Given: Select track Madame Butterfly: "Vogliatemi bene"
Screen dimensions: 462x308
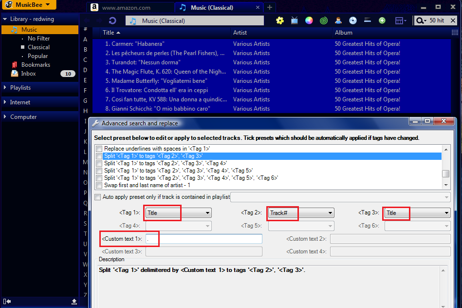Looking at the screenshot, I should pos(156,81).
